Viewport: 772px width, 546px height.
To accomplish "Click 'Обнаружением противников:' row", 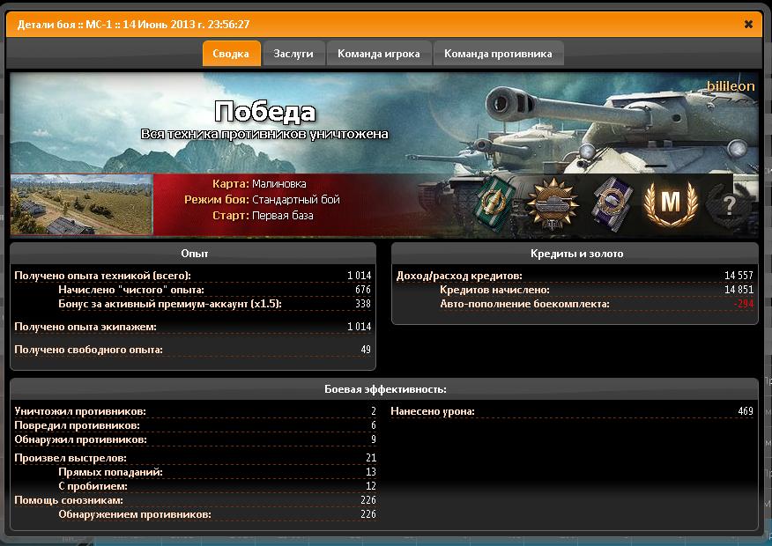I will coord(217,514).
